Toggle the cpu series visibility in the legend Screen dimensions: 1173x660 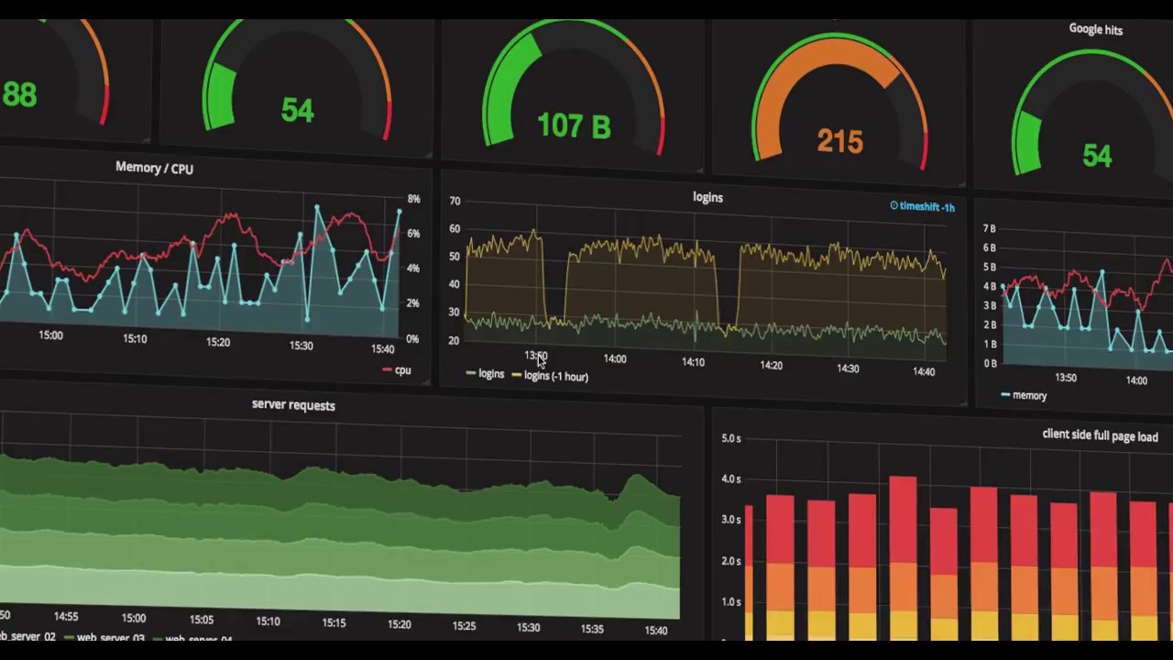[402, 369]
